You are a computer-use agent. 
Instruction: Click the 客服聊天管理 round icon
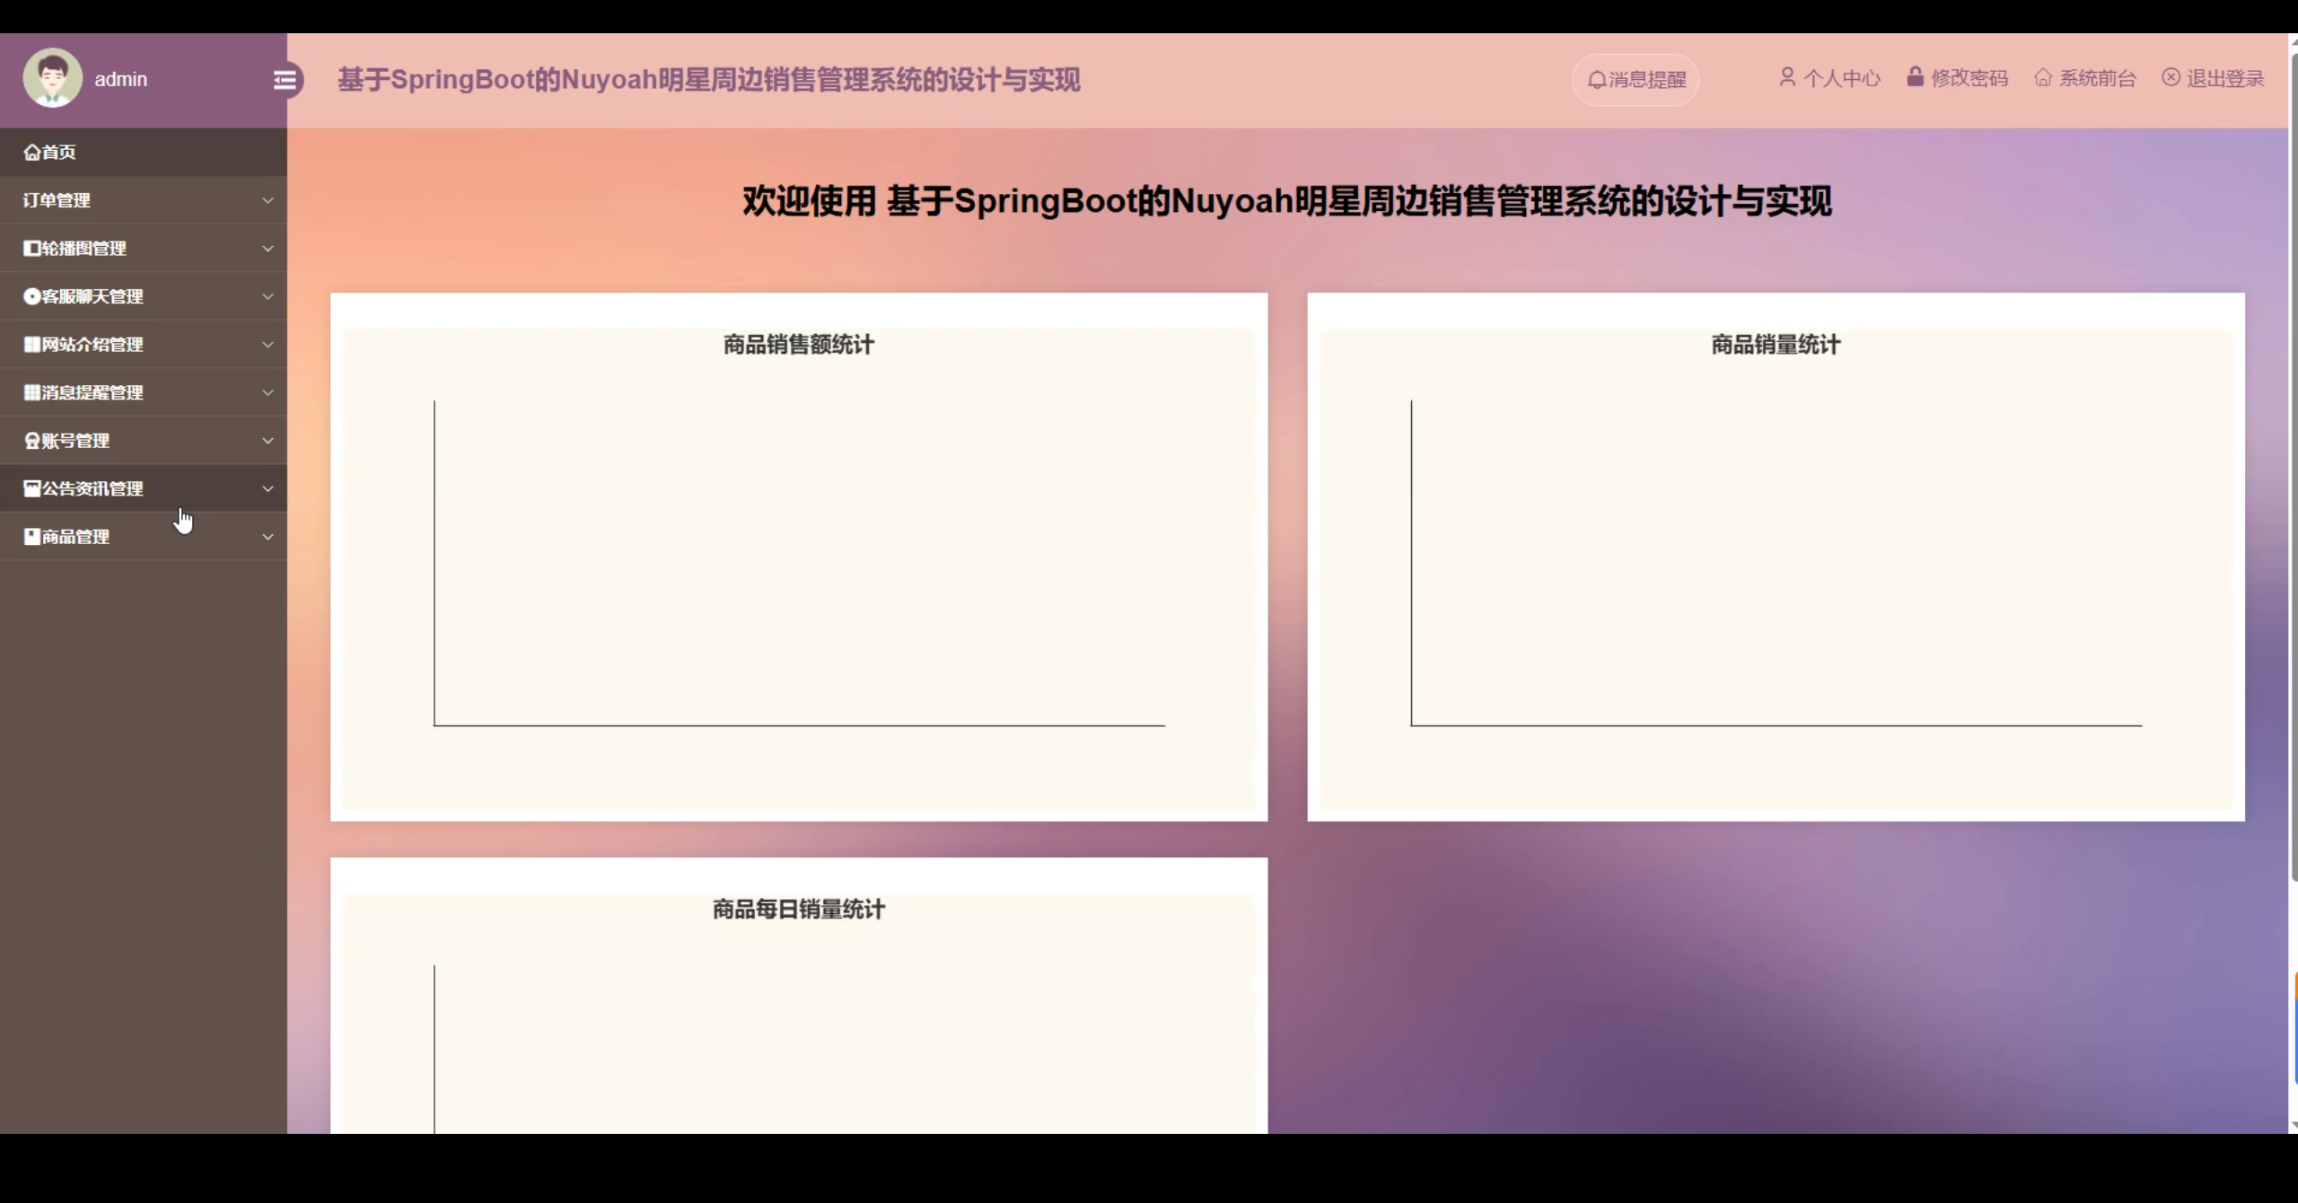click(x=31, y=296)
